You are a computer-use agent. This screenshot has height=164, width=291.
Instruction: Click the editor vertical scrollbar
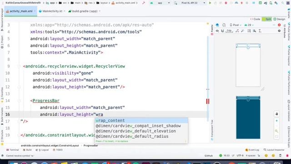point(208,79)
